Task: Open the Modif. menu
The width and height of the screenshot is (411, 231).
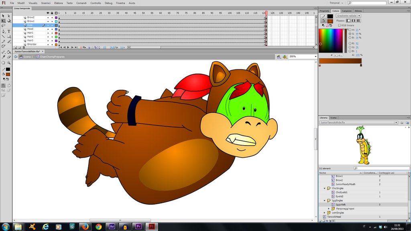Action: click(21, 3)
